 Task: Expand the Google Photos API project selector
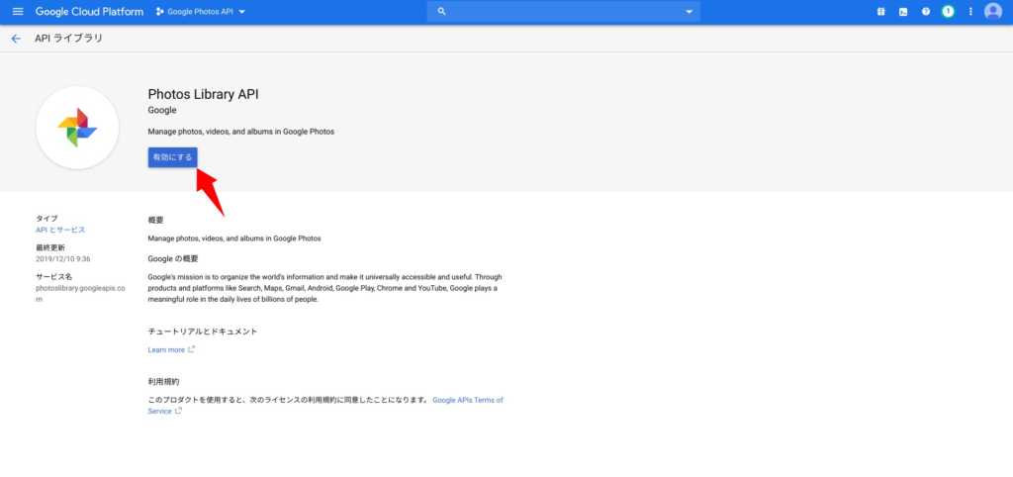click(201, 12)
